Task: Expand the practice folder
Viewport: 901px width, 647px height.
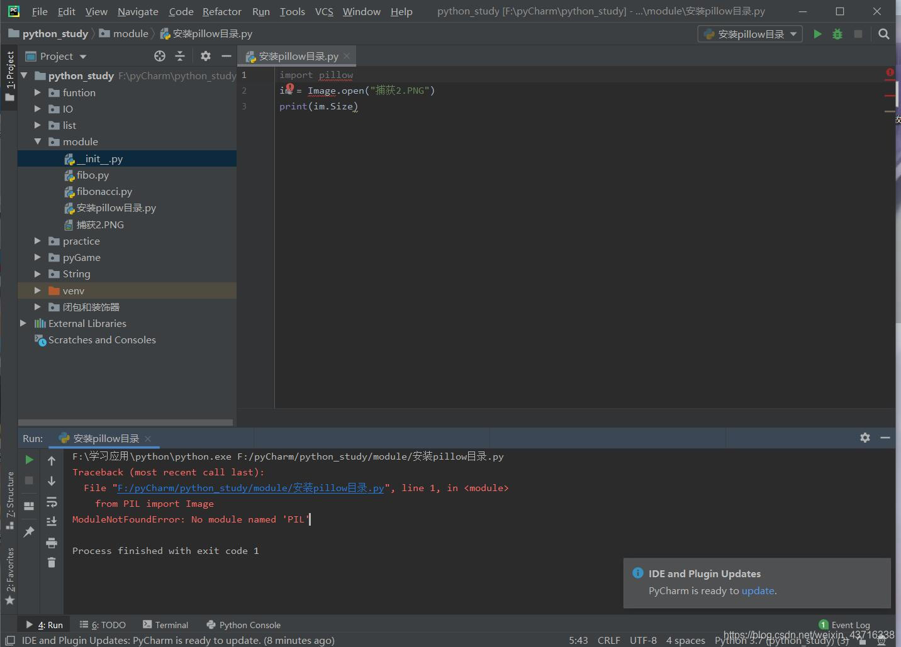Action: pos(38,241)
